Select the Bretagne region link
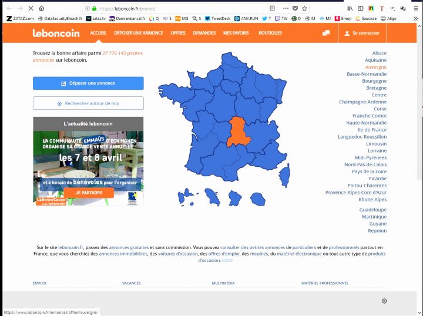Viewport: 423px width, 316px height. coord(377,88)
